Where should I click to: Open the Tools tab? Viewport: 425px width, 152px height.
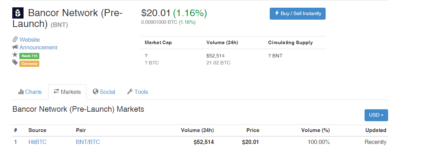137,92
